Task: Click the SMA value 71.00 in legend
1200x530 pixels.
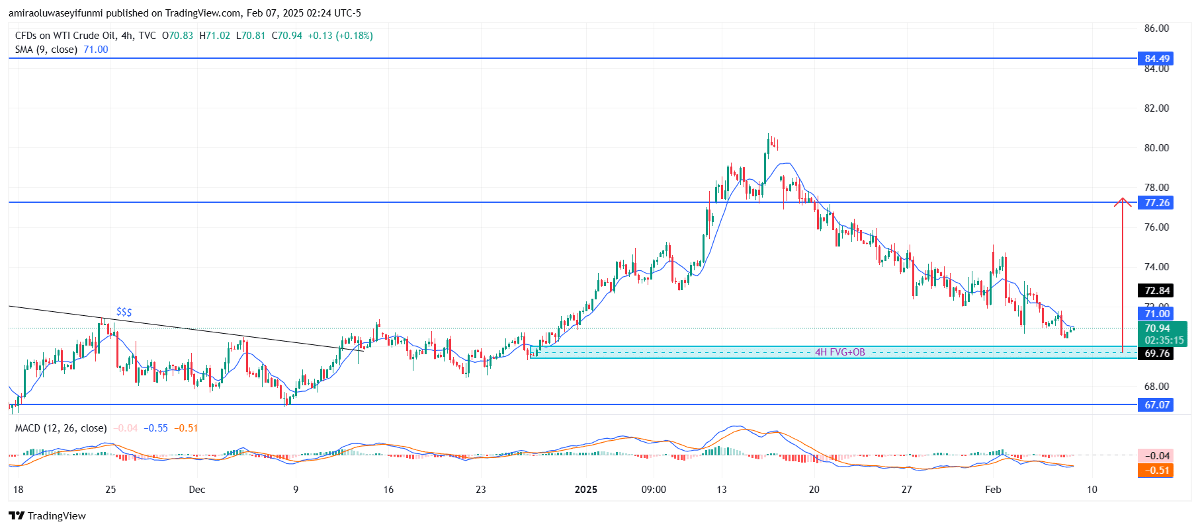Action: tap(96, 50)
